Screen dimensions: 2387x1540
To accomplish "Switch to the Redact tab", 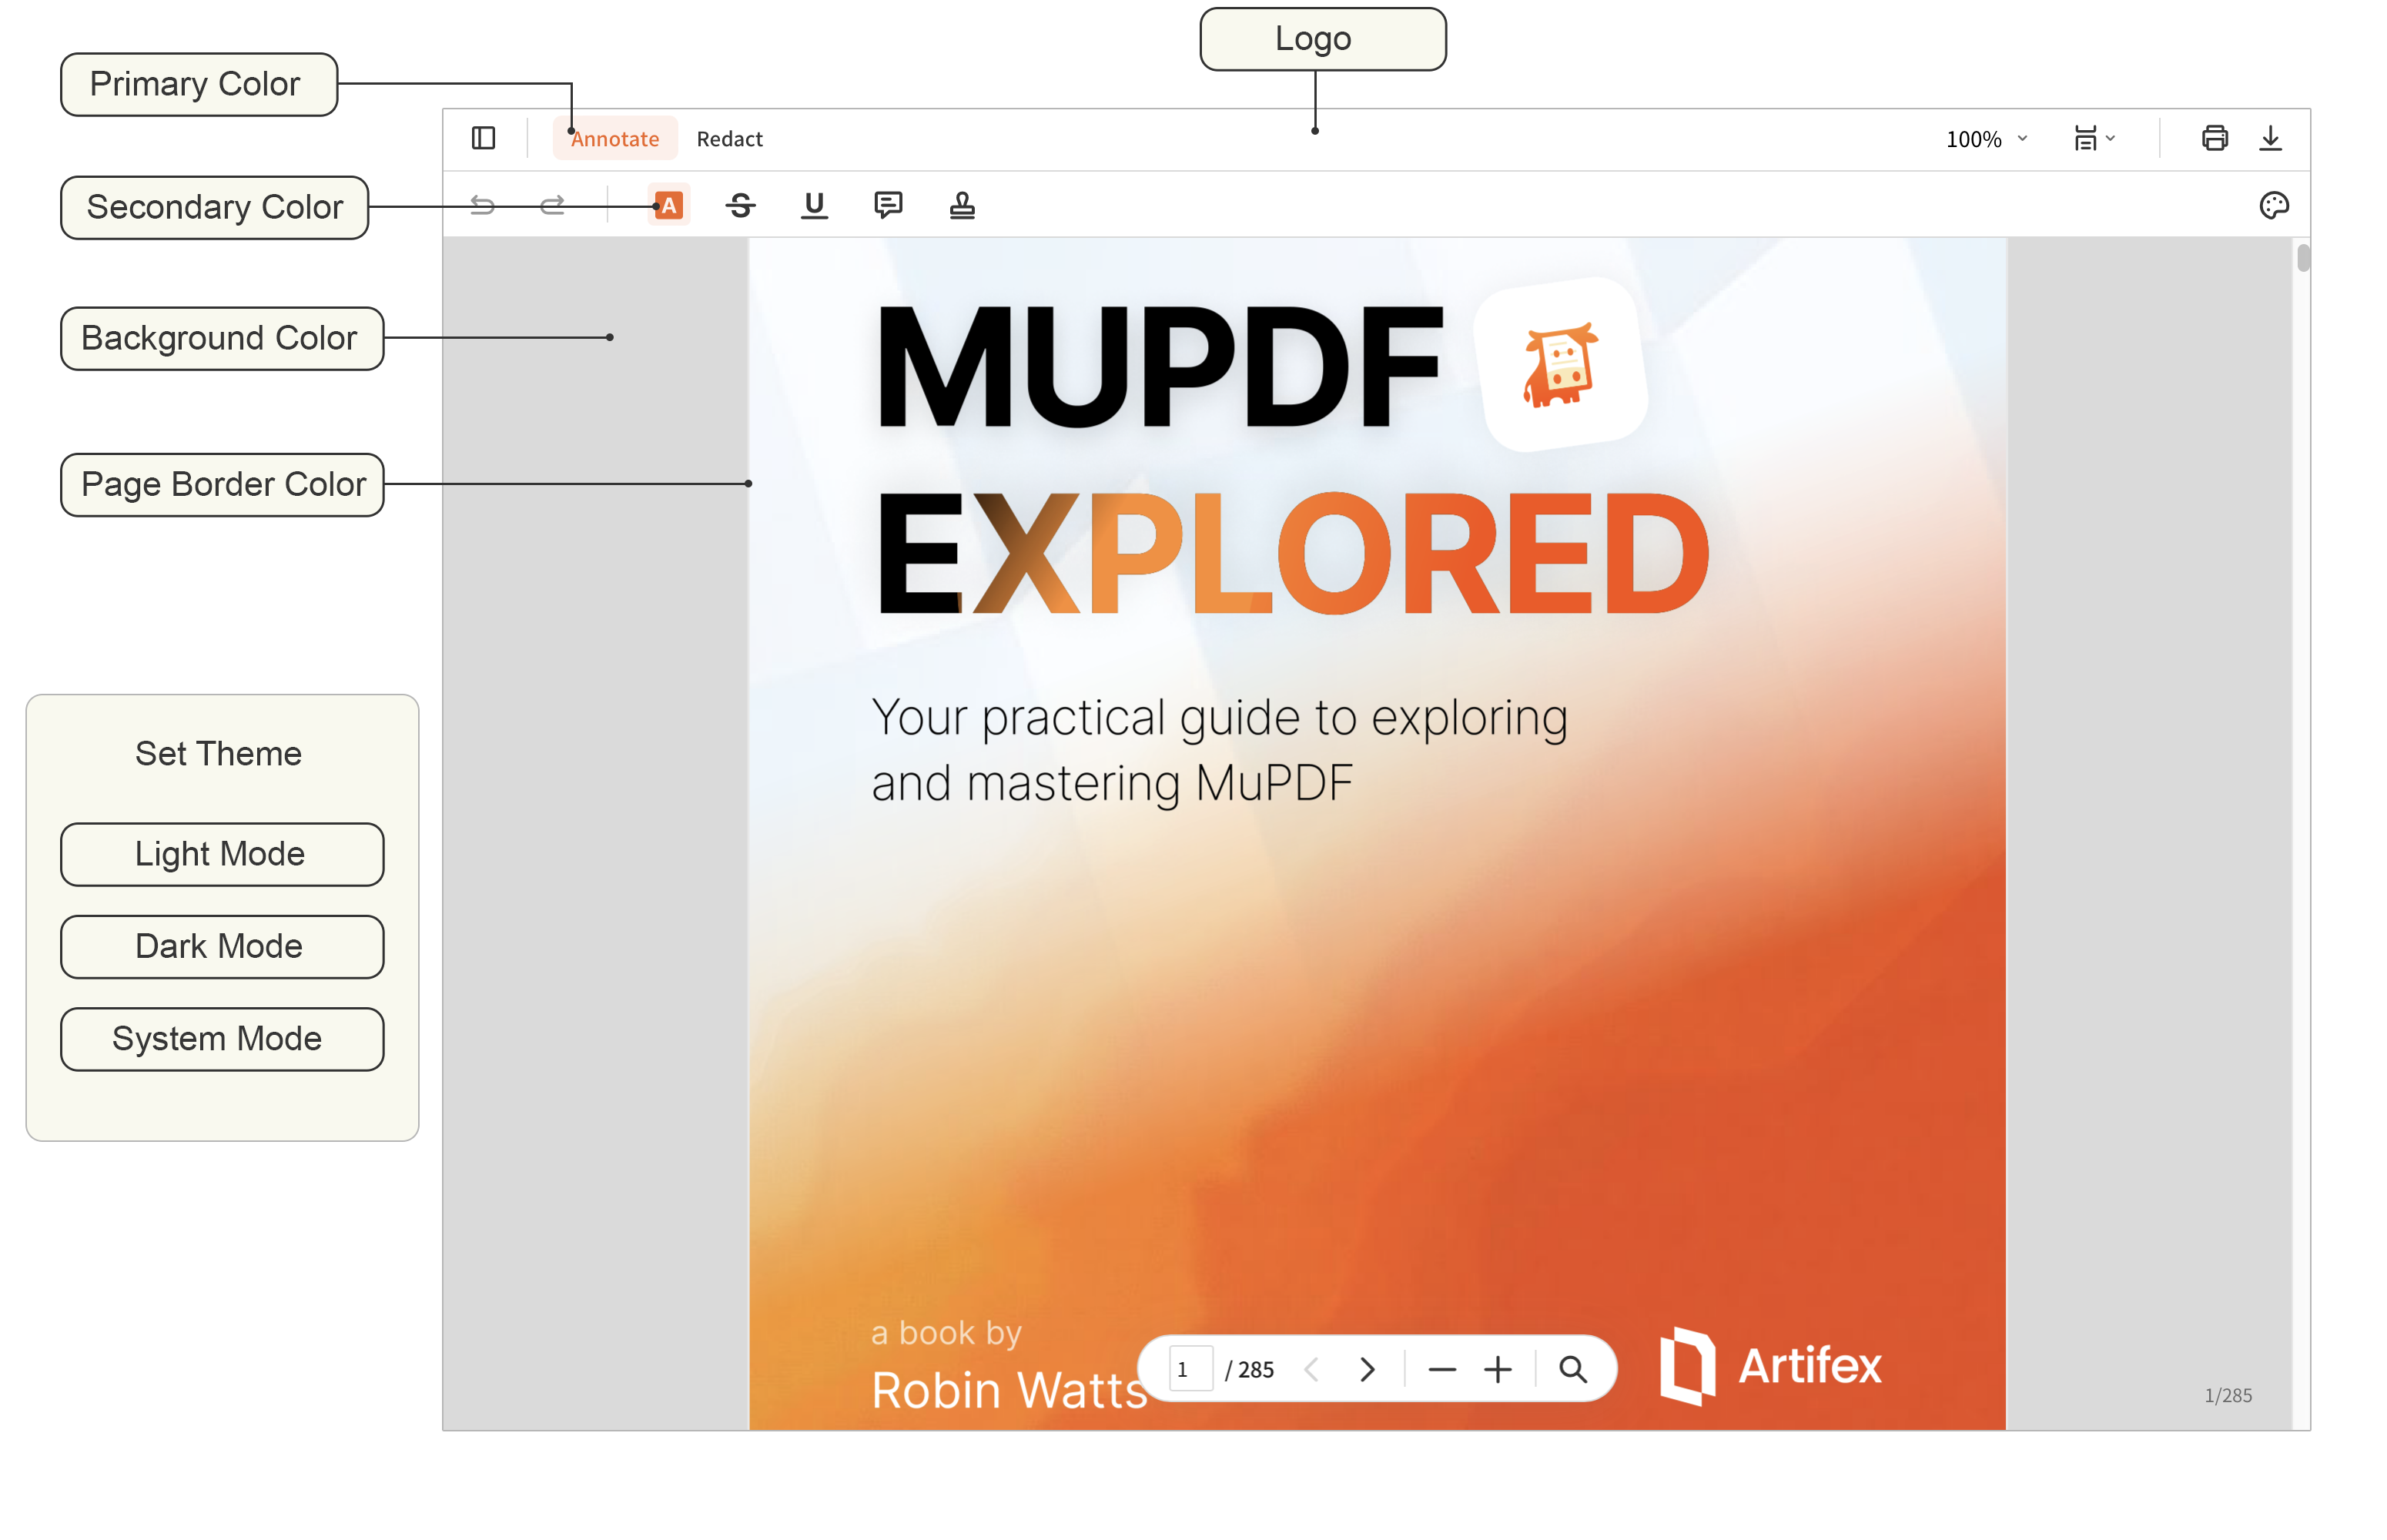I will pos(729,139).
